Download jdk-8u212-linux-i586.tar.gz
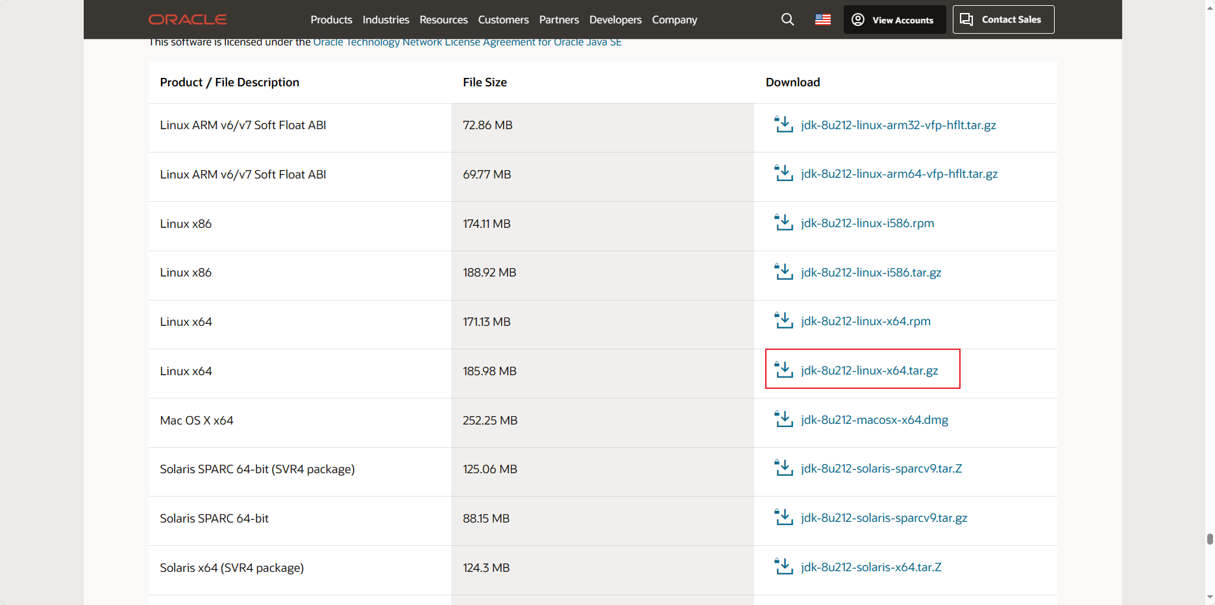The height and width of the screenshot is (605, 1215). (871, 272)
